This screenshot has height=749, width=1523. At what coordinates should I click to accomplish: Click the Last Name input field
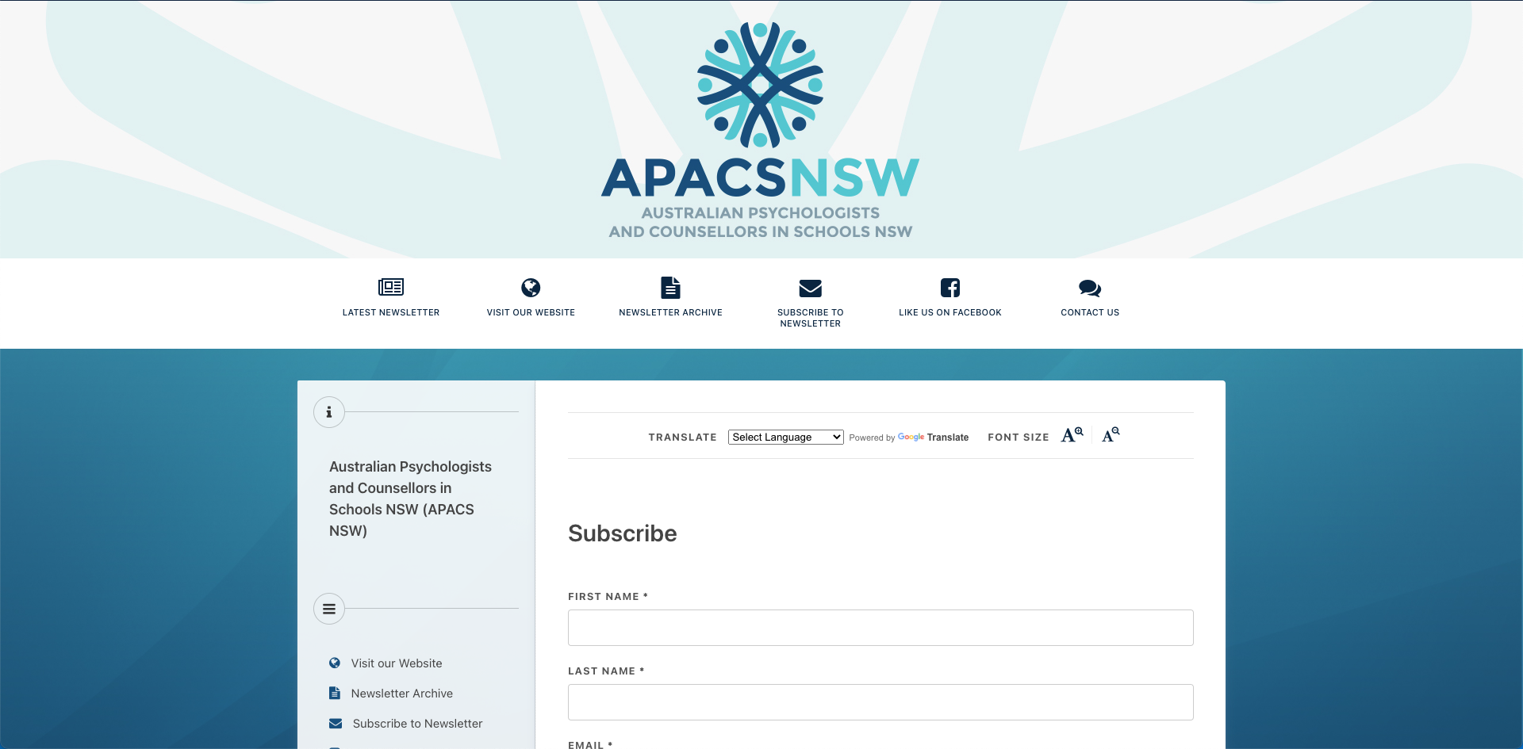point(880,702)
